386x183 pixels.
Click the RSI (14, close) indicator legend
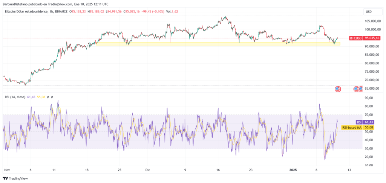coord(15,97)
